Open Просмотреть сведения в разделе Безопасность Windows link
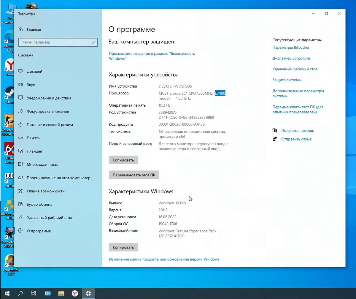This screenshot has width=356, height=299. [152, 56]
